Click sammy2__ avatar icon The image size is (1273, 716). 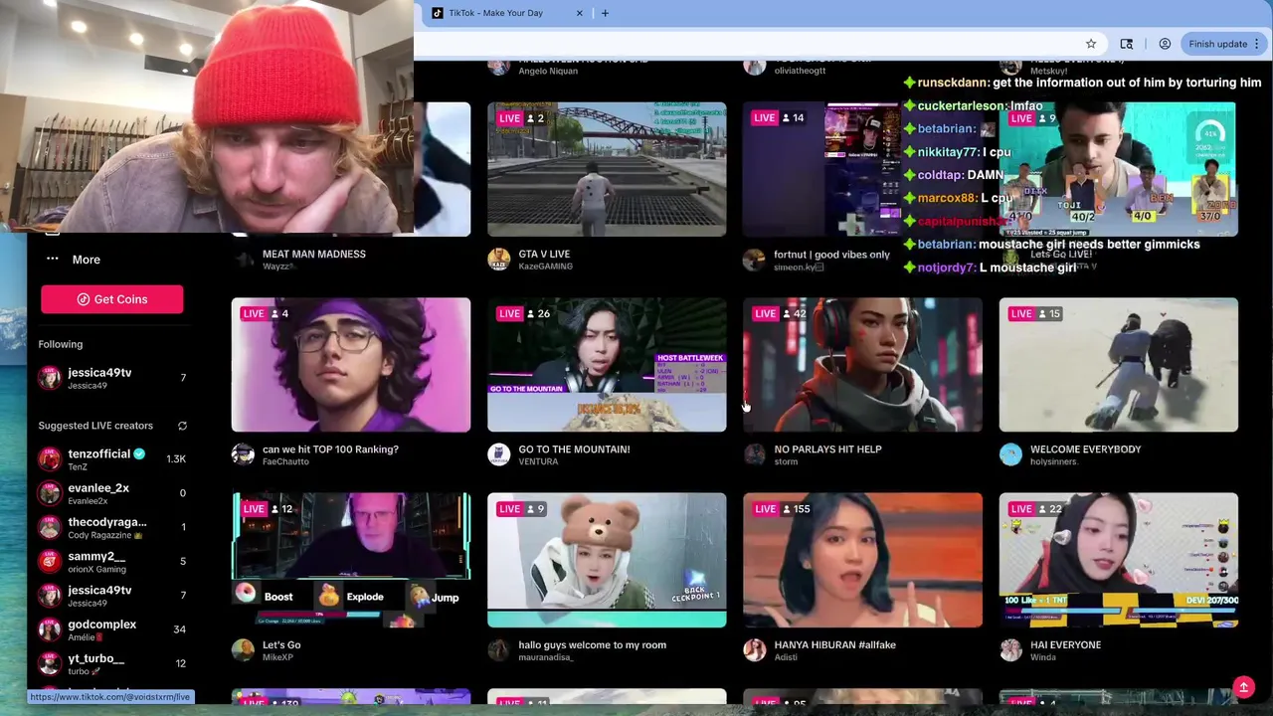(x=50, y=562)
